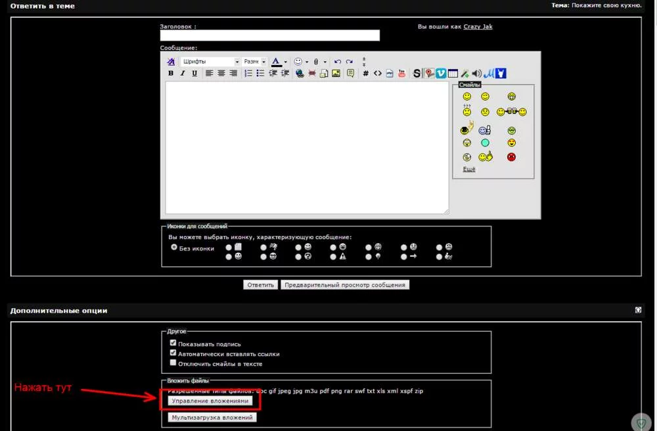Open the attachment paperclip dropdown arrow

click(x=325, y=62)
